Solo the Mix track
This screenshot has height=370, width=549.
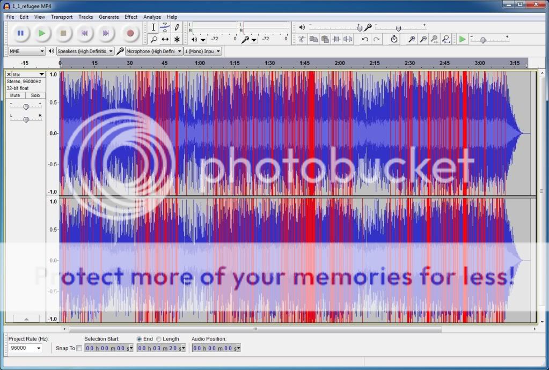(x=35, y=95)
